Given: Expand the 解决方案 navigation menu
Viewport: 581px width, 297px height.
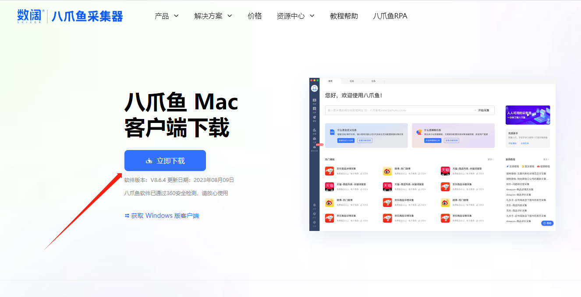Looking at the screenshot, I should (213, 16).
